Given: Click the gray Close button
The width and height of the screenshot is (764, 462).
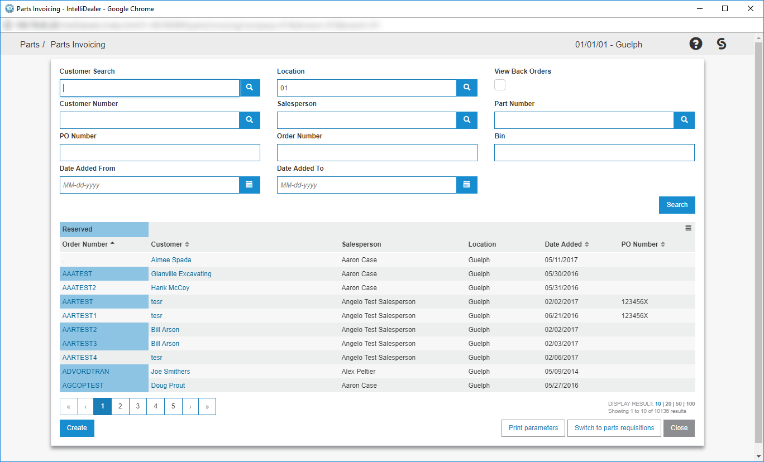Looking at the screenshot, I should [x=679, y=428].
